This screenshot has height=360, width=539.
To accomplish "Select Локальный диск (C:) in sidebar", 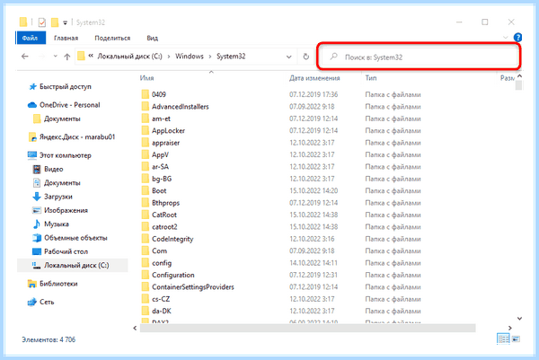I will (72, 265).
